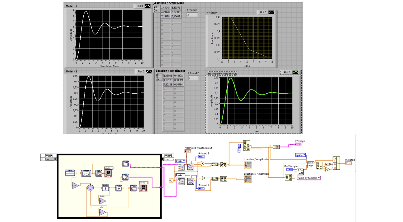Click the green resampled waveform plot area
This screenshot has width=403, height=222.
tap(256, 101)
